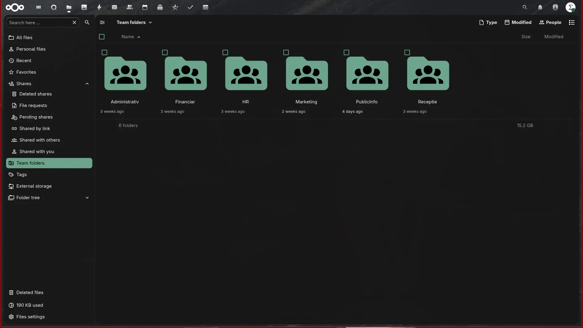Select the PublicInfo folder checkbox
This screenshot has height=328, width=583.
[346, 52]
